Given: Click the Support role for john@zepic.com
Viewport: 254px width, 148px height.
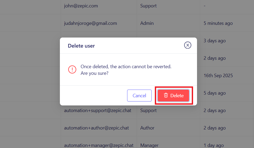Looking at the screenshot, I should (x=148, y=6).
